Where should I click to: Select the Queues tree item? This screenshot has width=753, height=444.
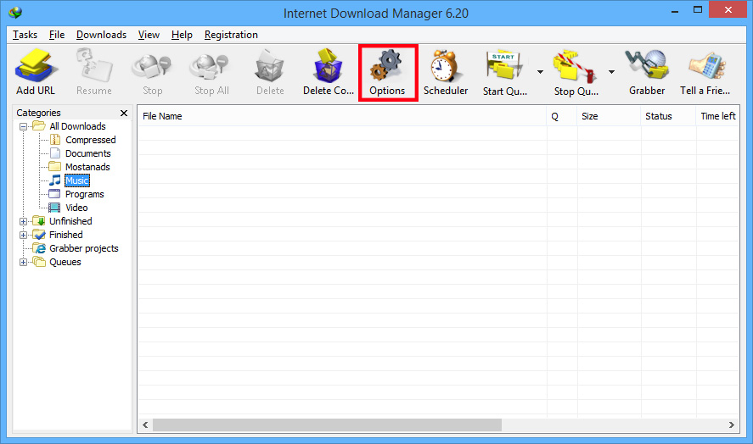[x=65, y=263]
